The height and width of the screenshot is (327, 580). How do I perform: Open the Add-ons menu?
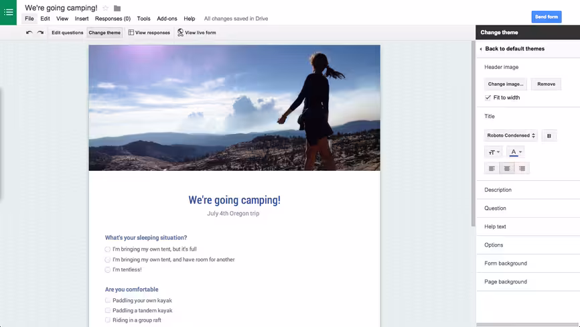coord(167,19)
